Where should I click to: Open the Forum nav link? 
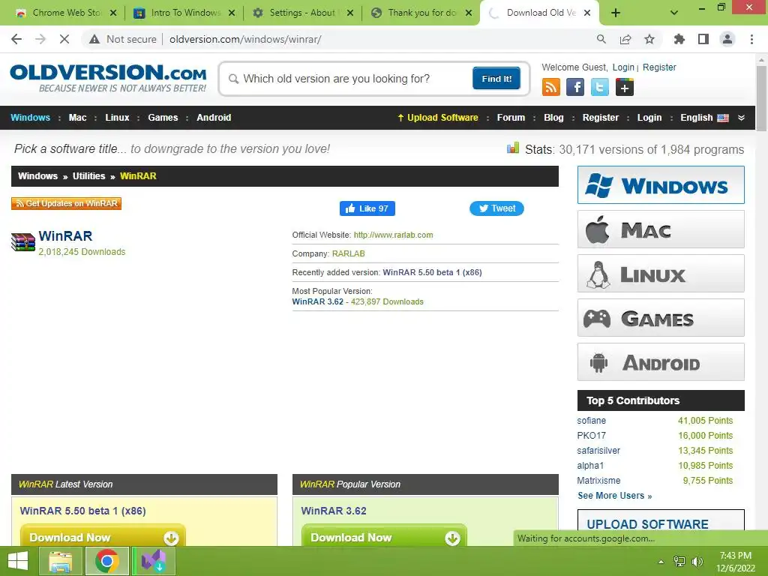click(x=511, y=118)
